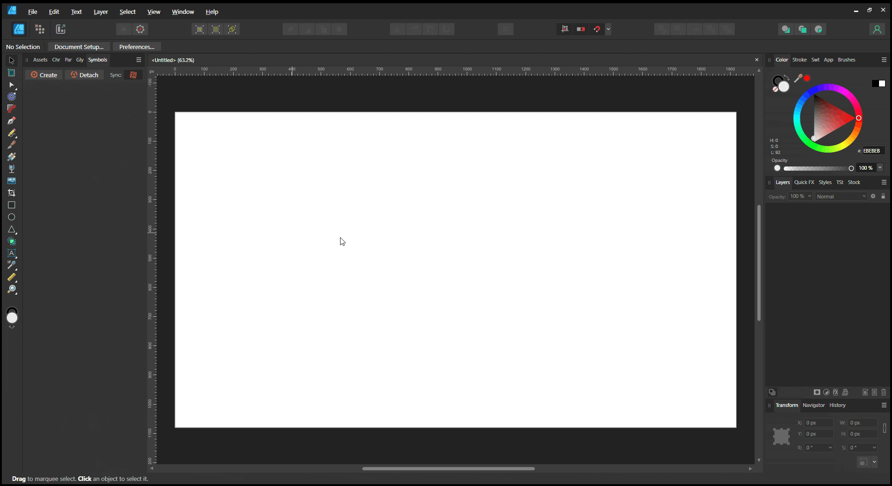Select the Measure ruler tool
This screenshot has width=892, height=486.
coord(12,277)
